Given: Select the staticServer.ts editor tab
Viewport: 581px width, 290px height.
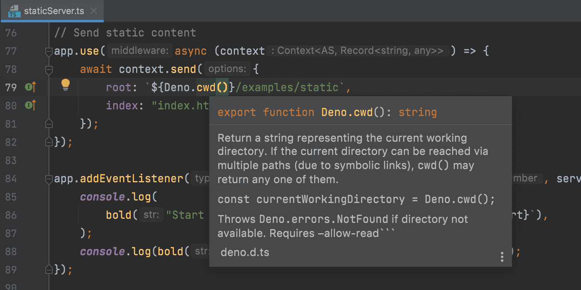Looking at the screenshot, I should (x=52, y=11).
